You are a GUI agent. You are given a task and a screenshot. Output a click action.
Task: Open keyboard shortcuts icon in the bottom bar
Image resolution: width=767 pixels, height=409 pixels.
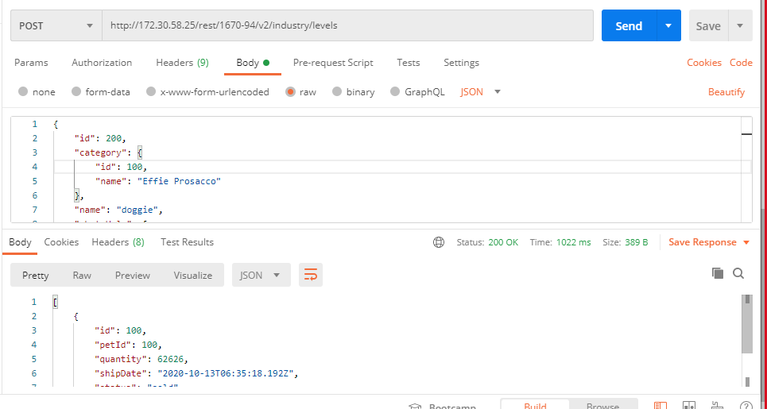(x=717, y=406)
